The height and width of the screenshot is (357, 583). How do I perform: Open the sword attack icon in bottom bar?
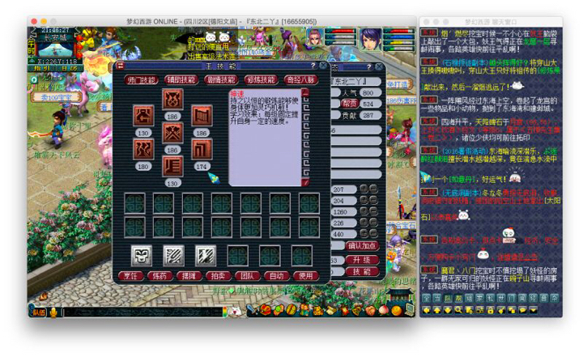[x=253, y=310]
